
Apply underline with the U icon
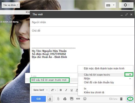pyautogui.click(x=72, y=90)
